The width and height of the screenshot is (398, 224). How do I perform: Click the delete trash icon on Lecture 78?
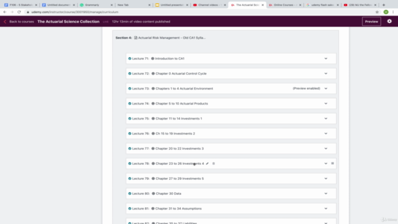213,164
